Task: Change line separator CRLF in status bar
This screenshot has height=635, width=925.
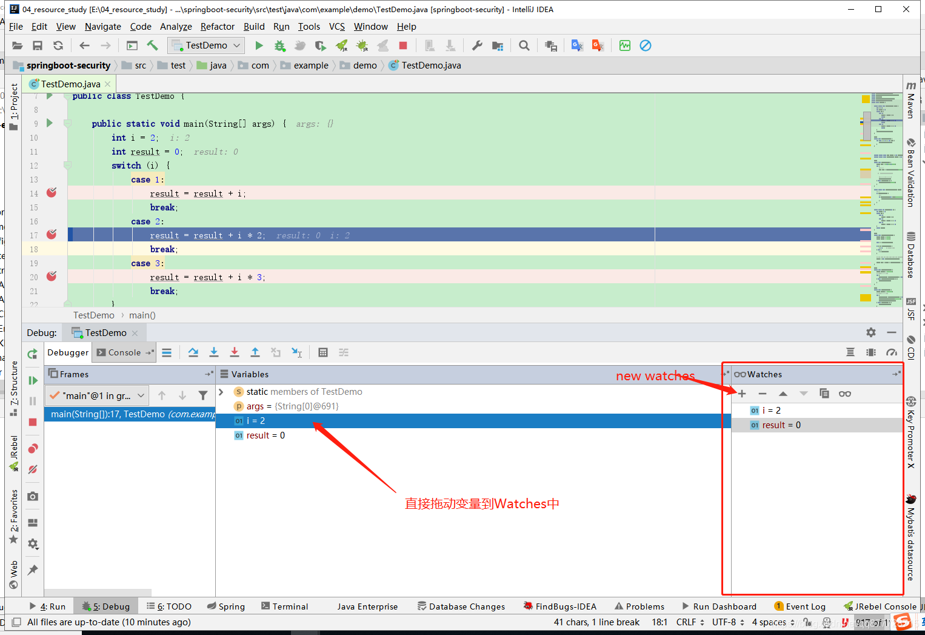Action: pos(690,622)
